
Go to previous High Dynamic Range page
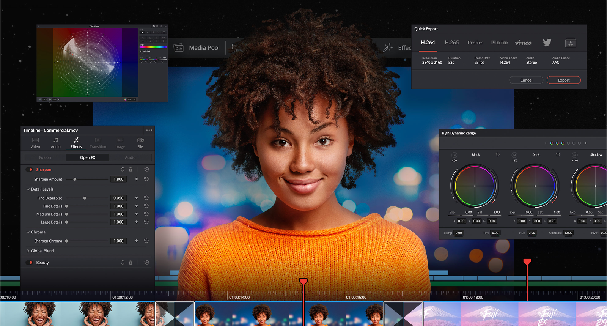(x=546, y=143)
